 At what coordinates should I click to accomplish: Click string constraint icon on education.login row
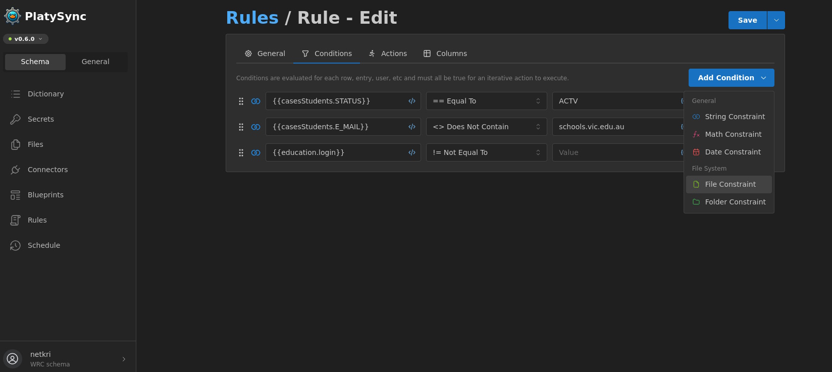256,153
